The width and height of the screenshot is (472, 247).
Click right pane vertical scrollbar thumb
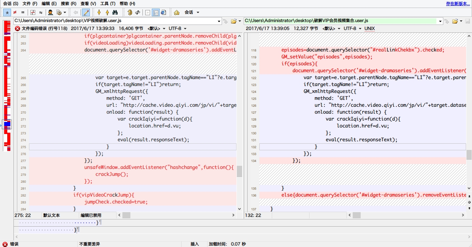tap(469, 154)
